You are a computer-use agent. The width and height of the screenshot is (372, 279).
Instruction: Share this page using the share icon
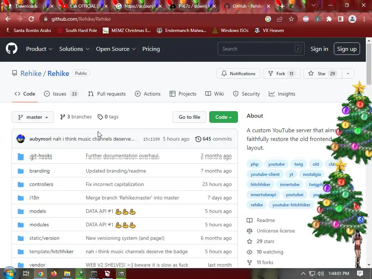pyautogui.click(x=280, y=19)
